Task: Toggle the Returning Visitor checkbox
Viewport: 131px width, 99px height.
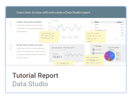Action: (93, 53)
